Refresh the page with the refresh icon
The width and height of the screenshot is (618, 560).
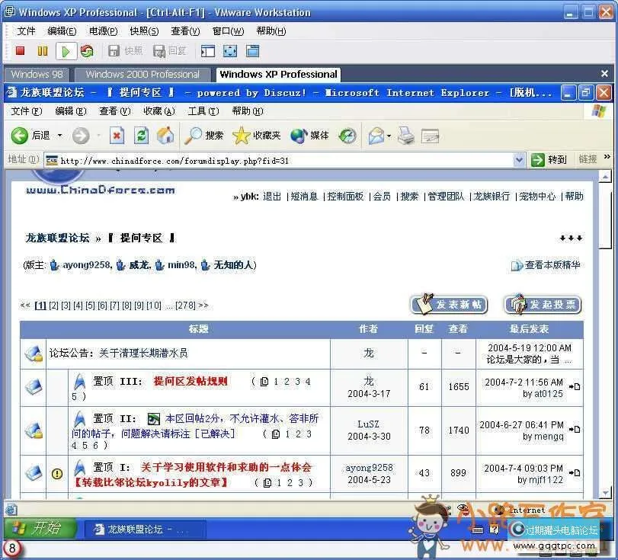(141, 136)
